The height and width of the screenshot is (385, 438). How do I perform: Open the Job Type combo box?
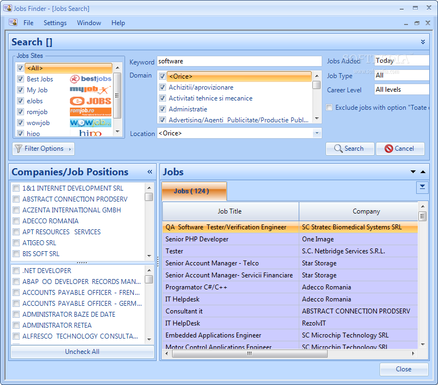[x=402, y=75]
